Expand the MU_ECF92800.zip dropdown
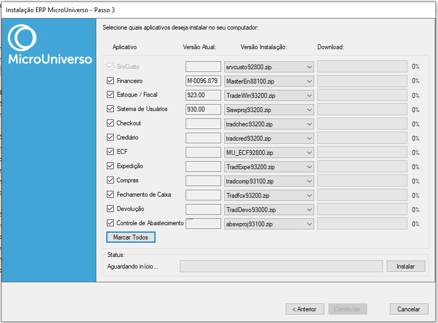This screenshot has height=323, width=438. (269, 153)
